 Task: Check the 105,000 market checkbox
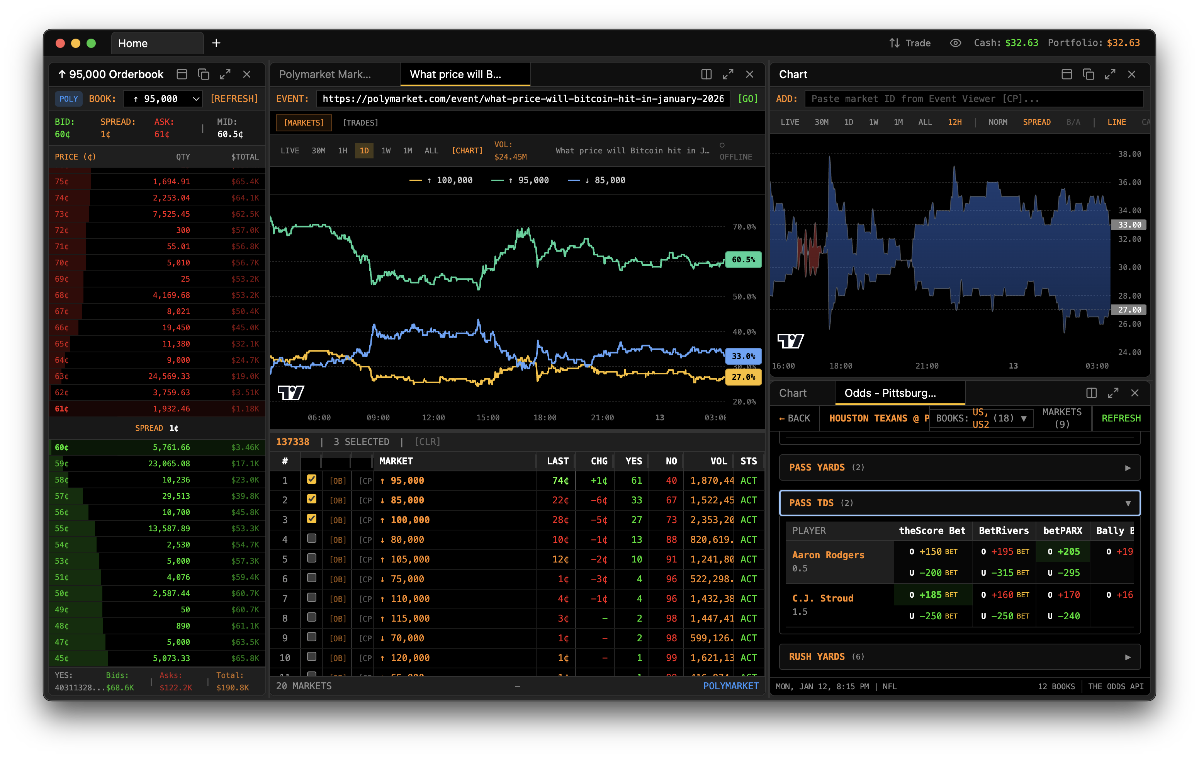point(312,558)
